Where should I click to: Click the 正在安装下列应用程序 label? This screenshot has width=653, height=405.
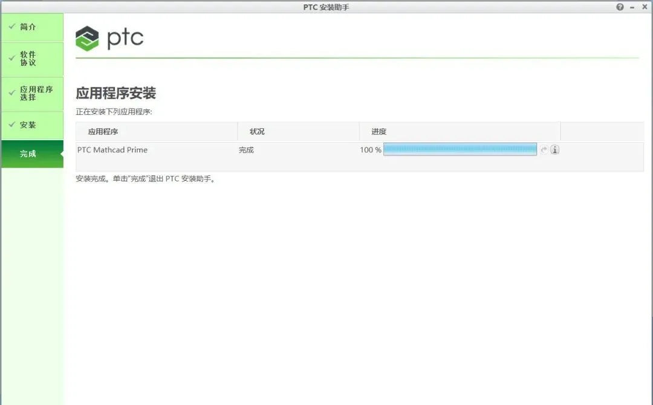(x=114, y=112)
